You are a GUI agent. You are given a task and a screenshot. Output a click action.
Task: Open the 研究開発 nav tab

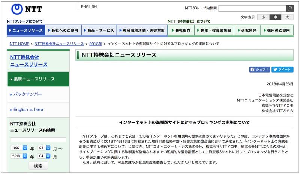coord(247,30)
